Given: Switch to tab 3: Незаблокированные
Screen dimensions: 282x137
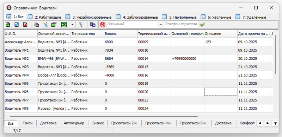Looking at the screenshot, I should (89, 17).
